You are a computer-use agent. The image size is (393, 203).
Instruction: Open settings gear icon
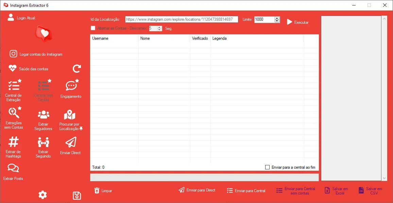tap(42, 195)
